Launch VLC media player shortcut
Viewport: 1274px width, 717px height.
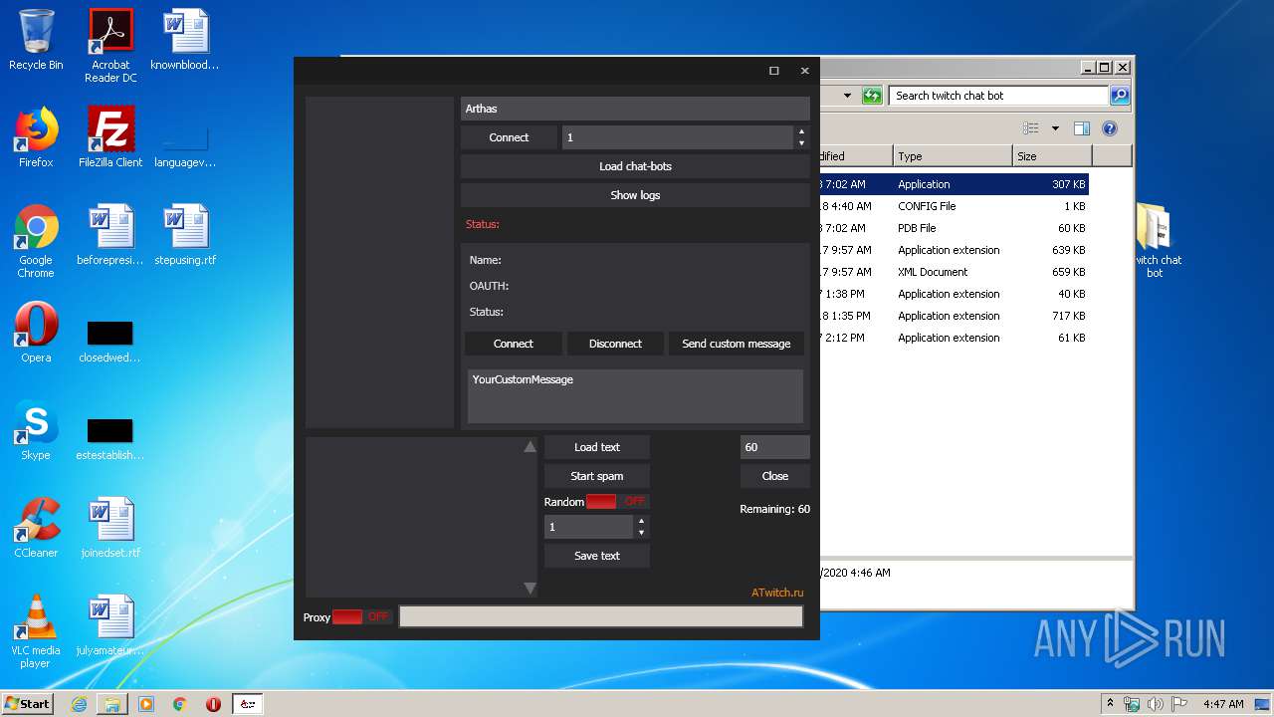point(36,631)
